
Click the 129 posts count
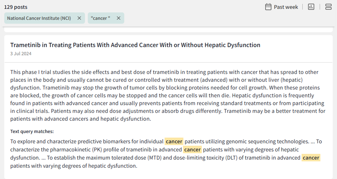point(16,7)
